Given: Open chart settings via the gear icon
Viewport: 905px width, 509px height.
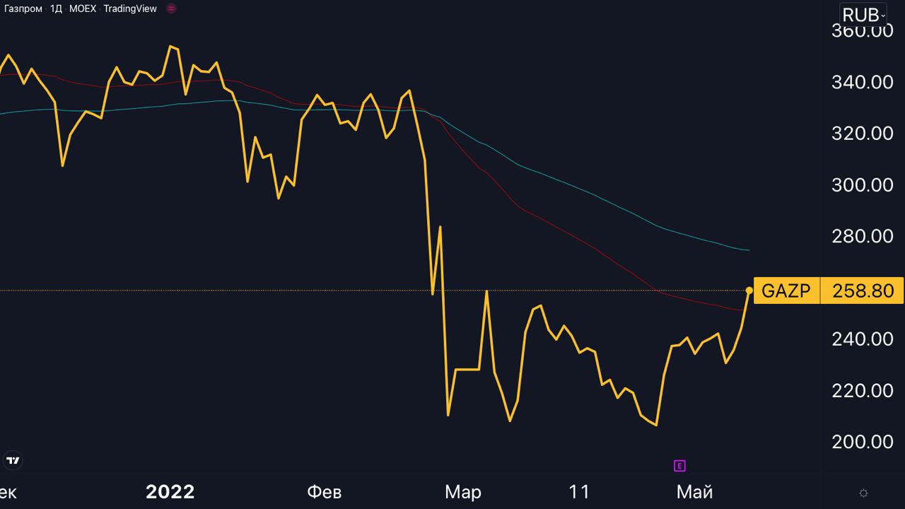Looking at the screenshot, I should pyautogui.click(x=863, y=493).
